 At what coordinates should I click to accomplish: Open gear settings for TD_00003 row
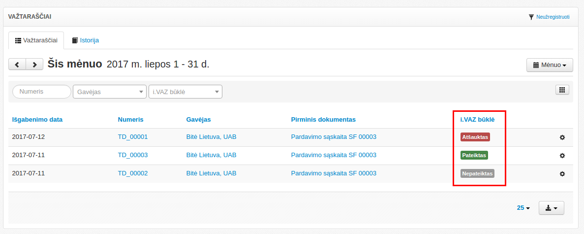(562, 156)
